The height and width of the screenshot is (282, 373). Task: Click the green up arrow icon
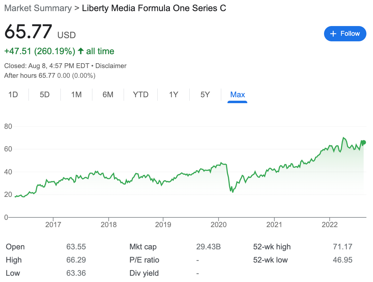(x=81, y=51)
